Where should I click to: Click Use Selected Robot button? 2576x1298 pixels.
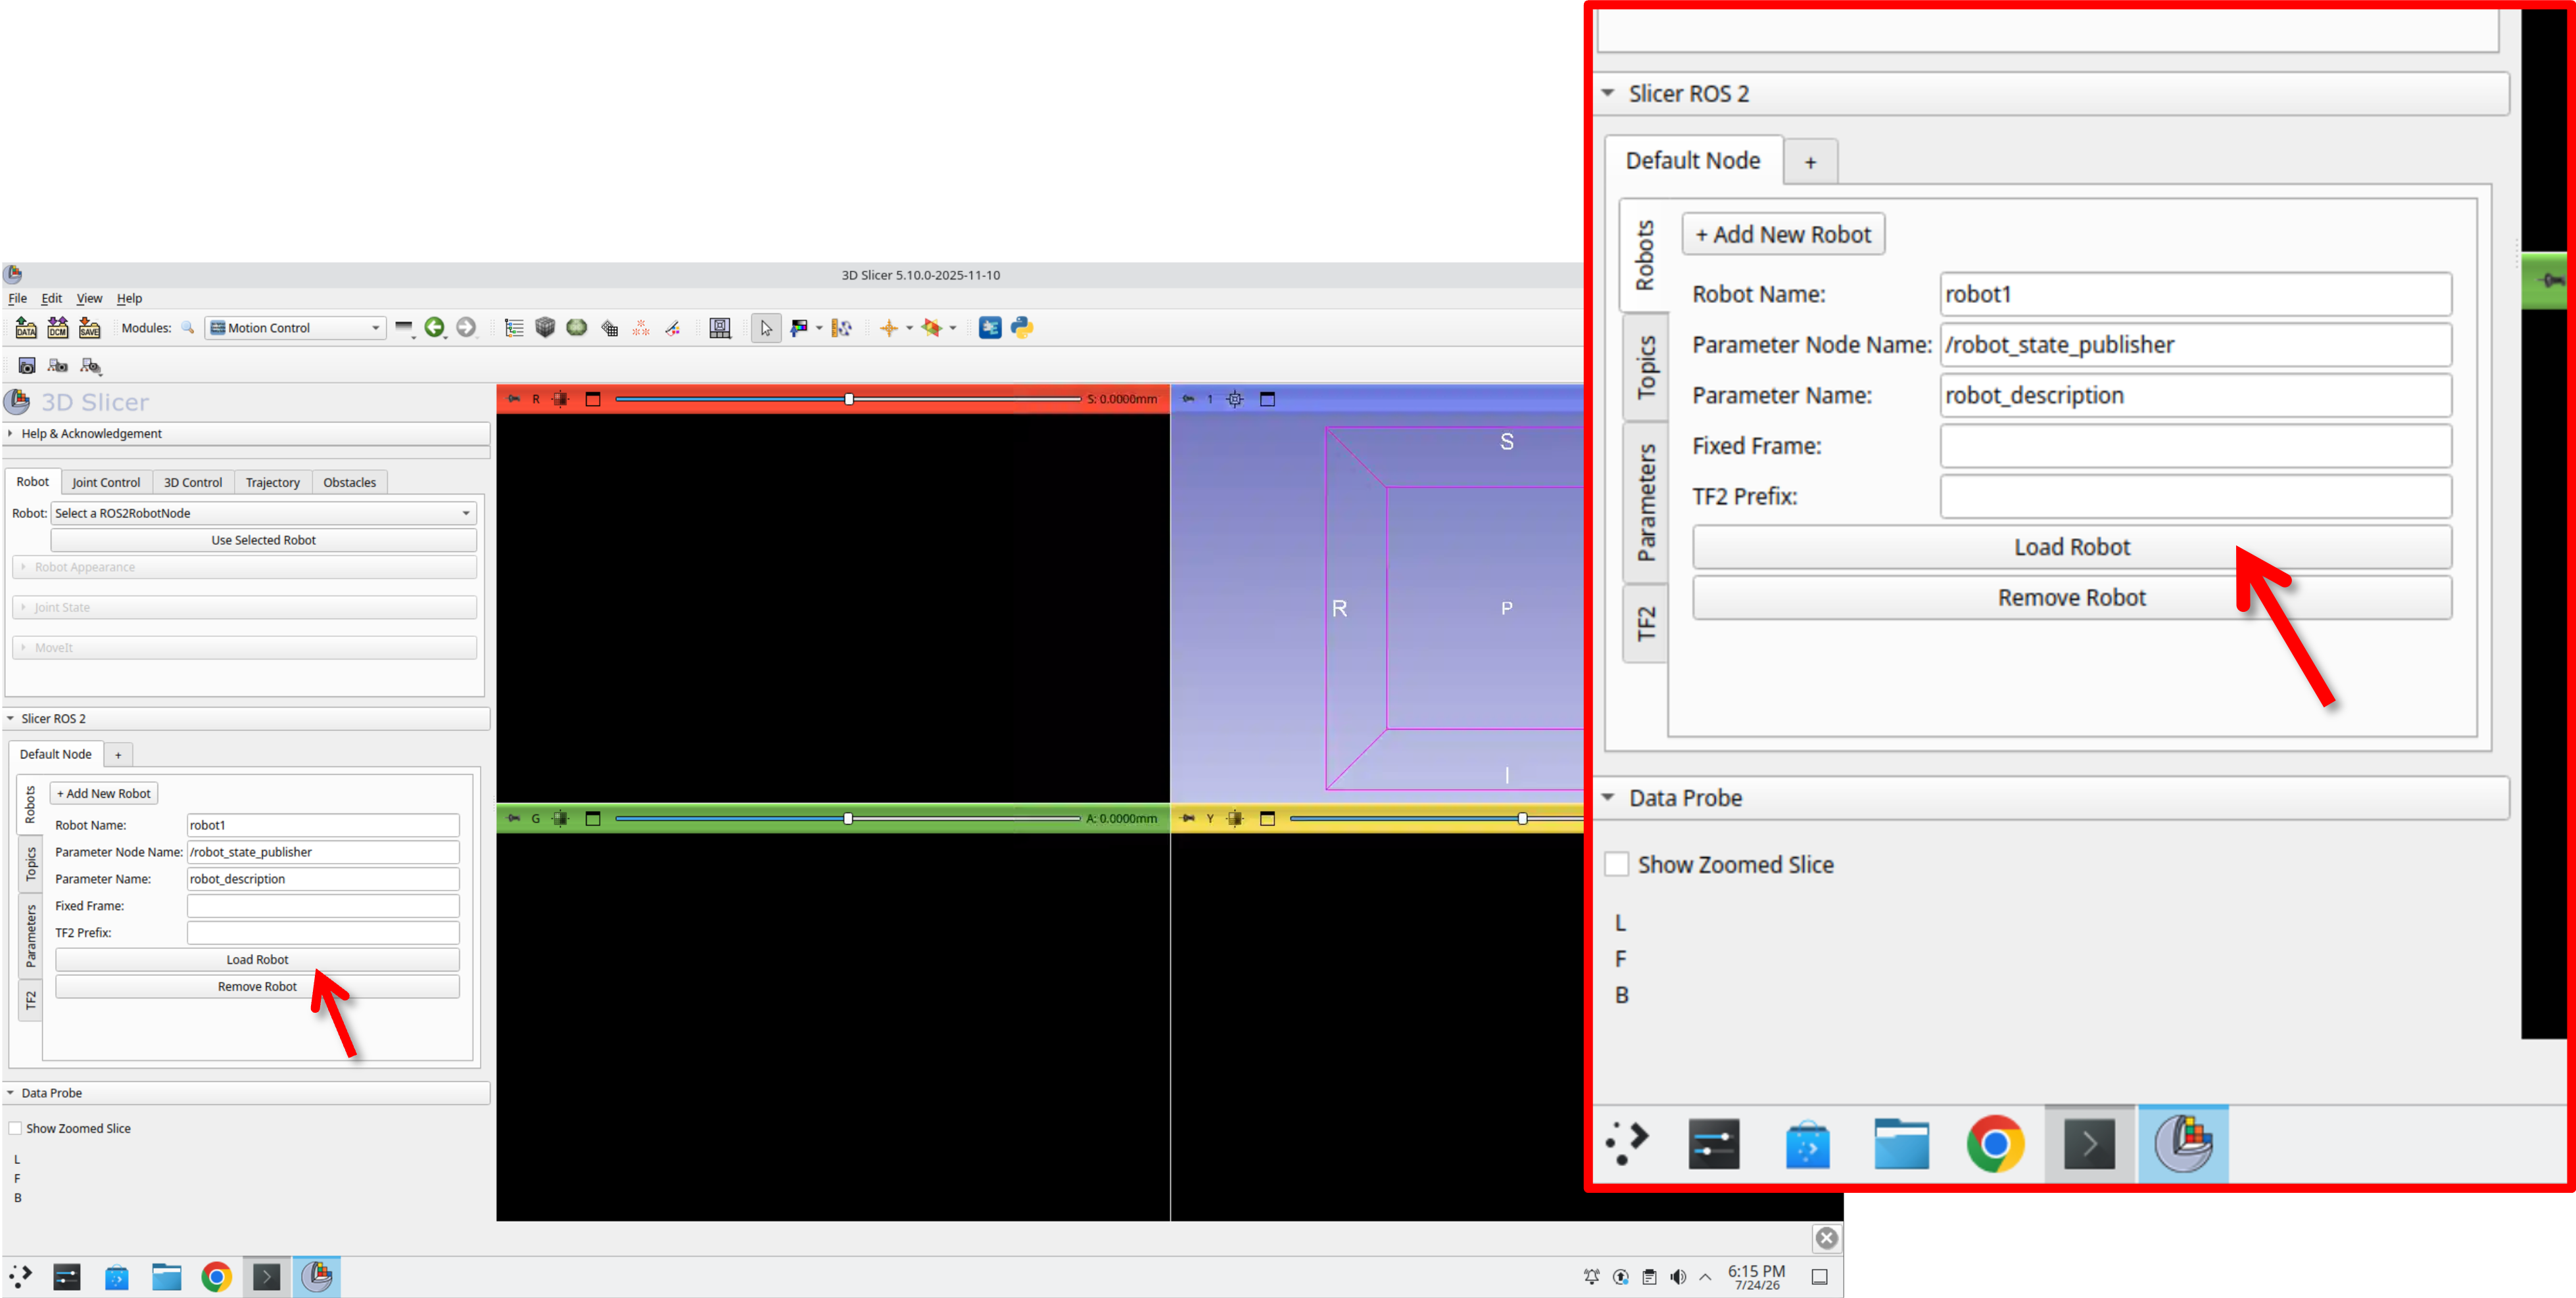click(x=263, y=540)
